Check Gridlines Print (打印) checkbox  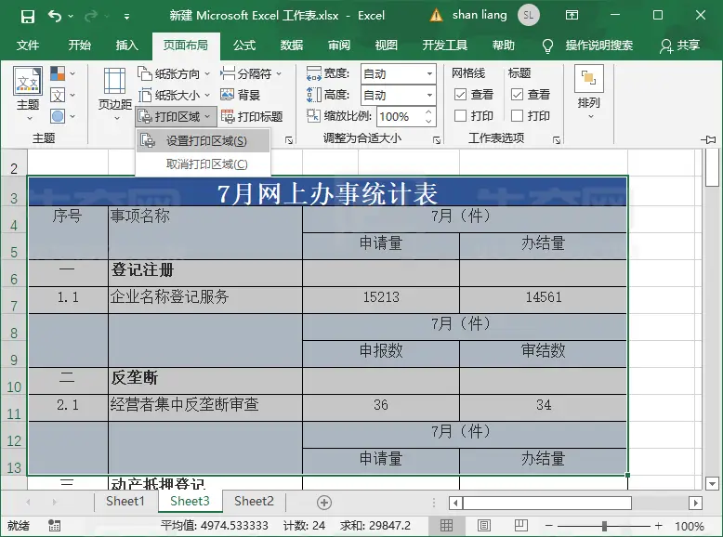point(460,116)
